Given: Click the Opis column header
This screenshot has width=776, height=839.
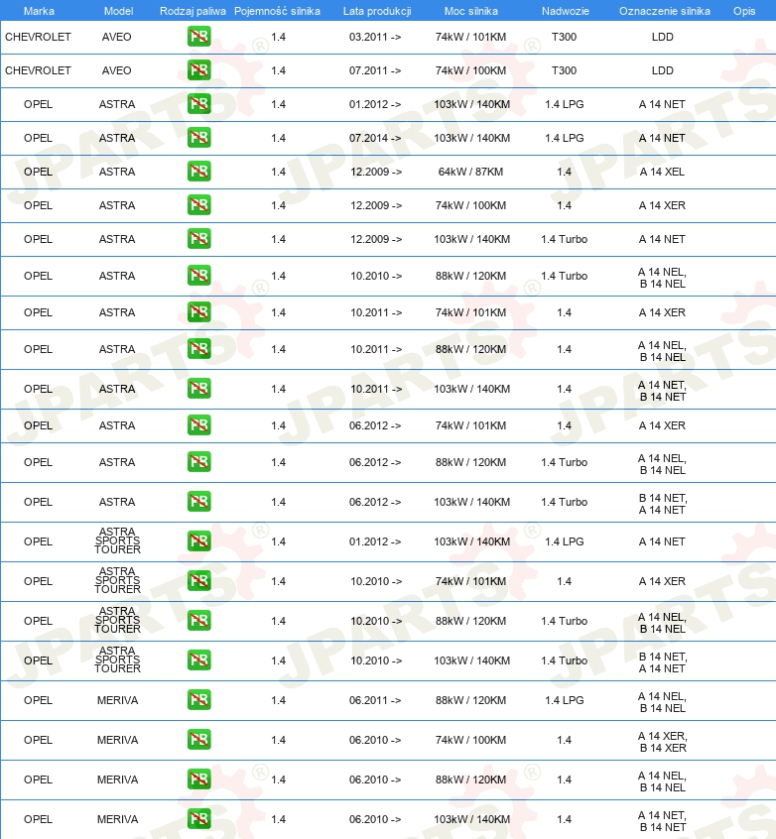Looking at the screenshot, I should point(744,11).
